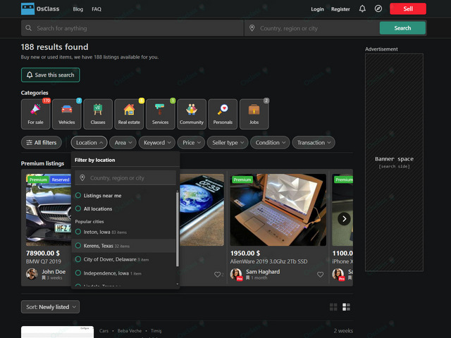
Task: Open the Sort: Newly listed dropdown
Action: (x=50, y=307)
